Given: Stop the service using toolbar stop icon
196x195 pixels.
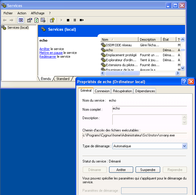Looking at the screenshot, I should [x=68, y=20].
